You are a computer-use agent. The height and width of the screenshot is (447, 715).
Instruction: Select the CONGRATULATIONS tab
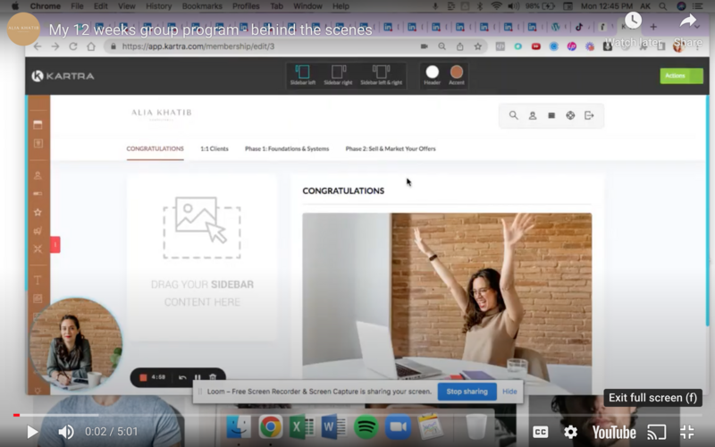(155, 148)
